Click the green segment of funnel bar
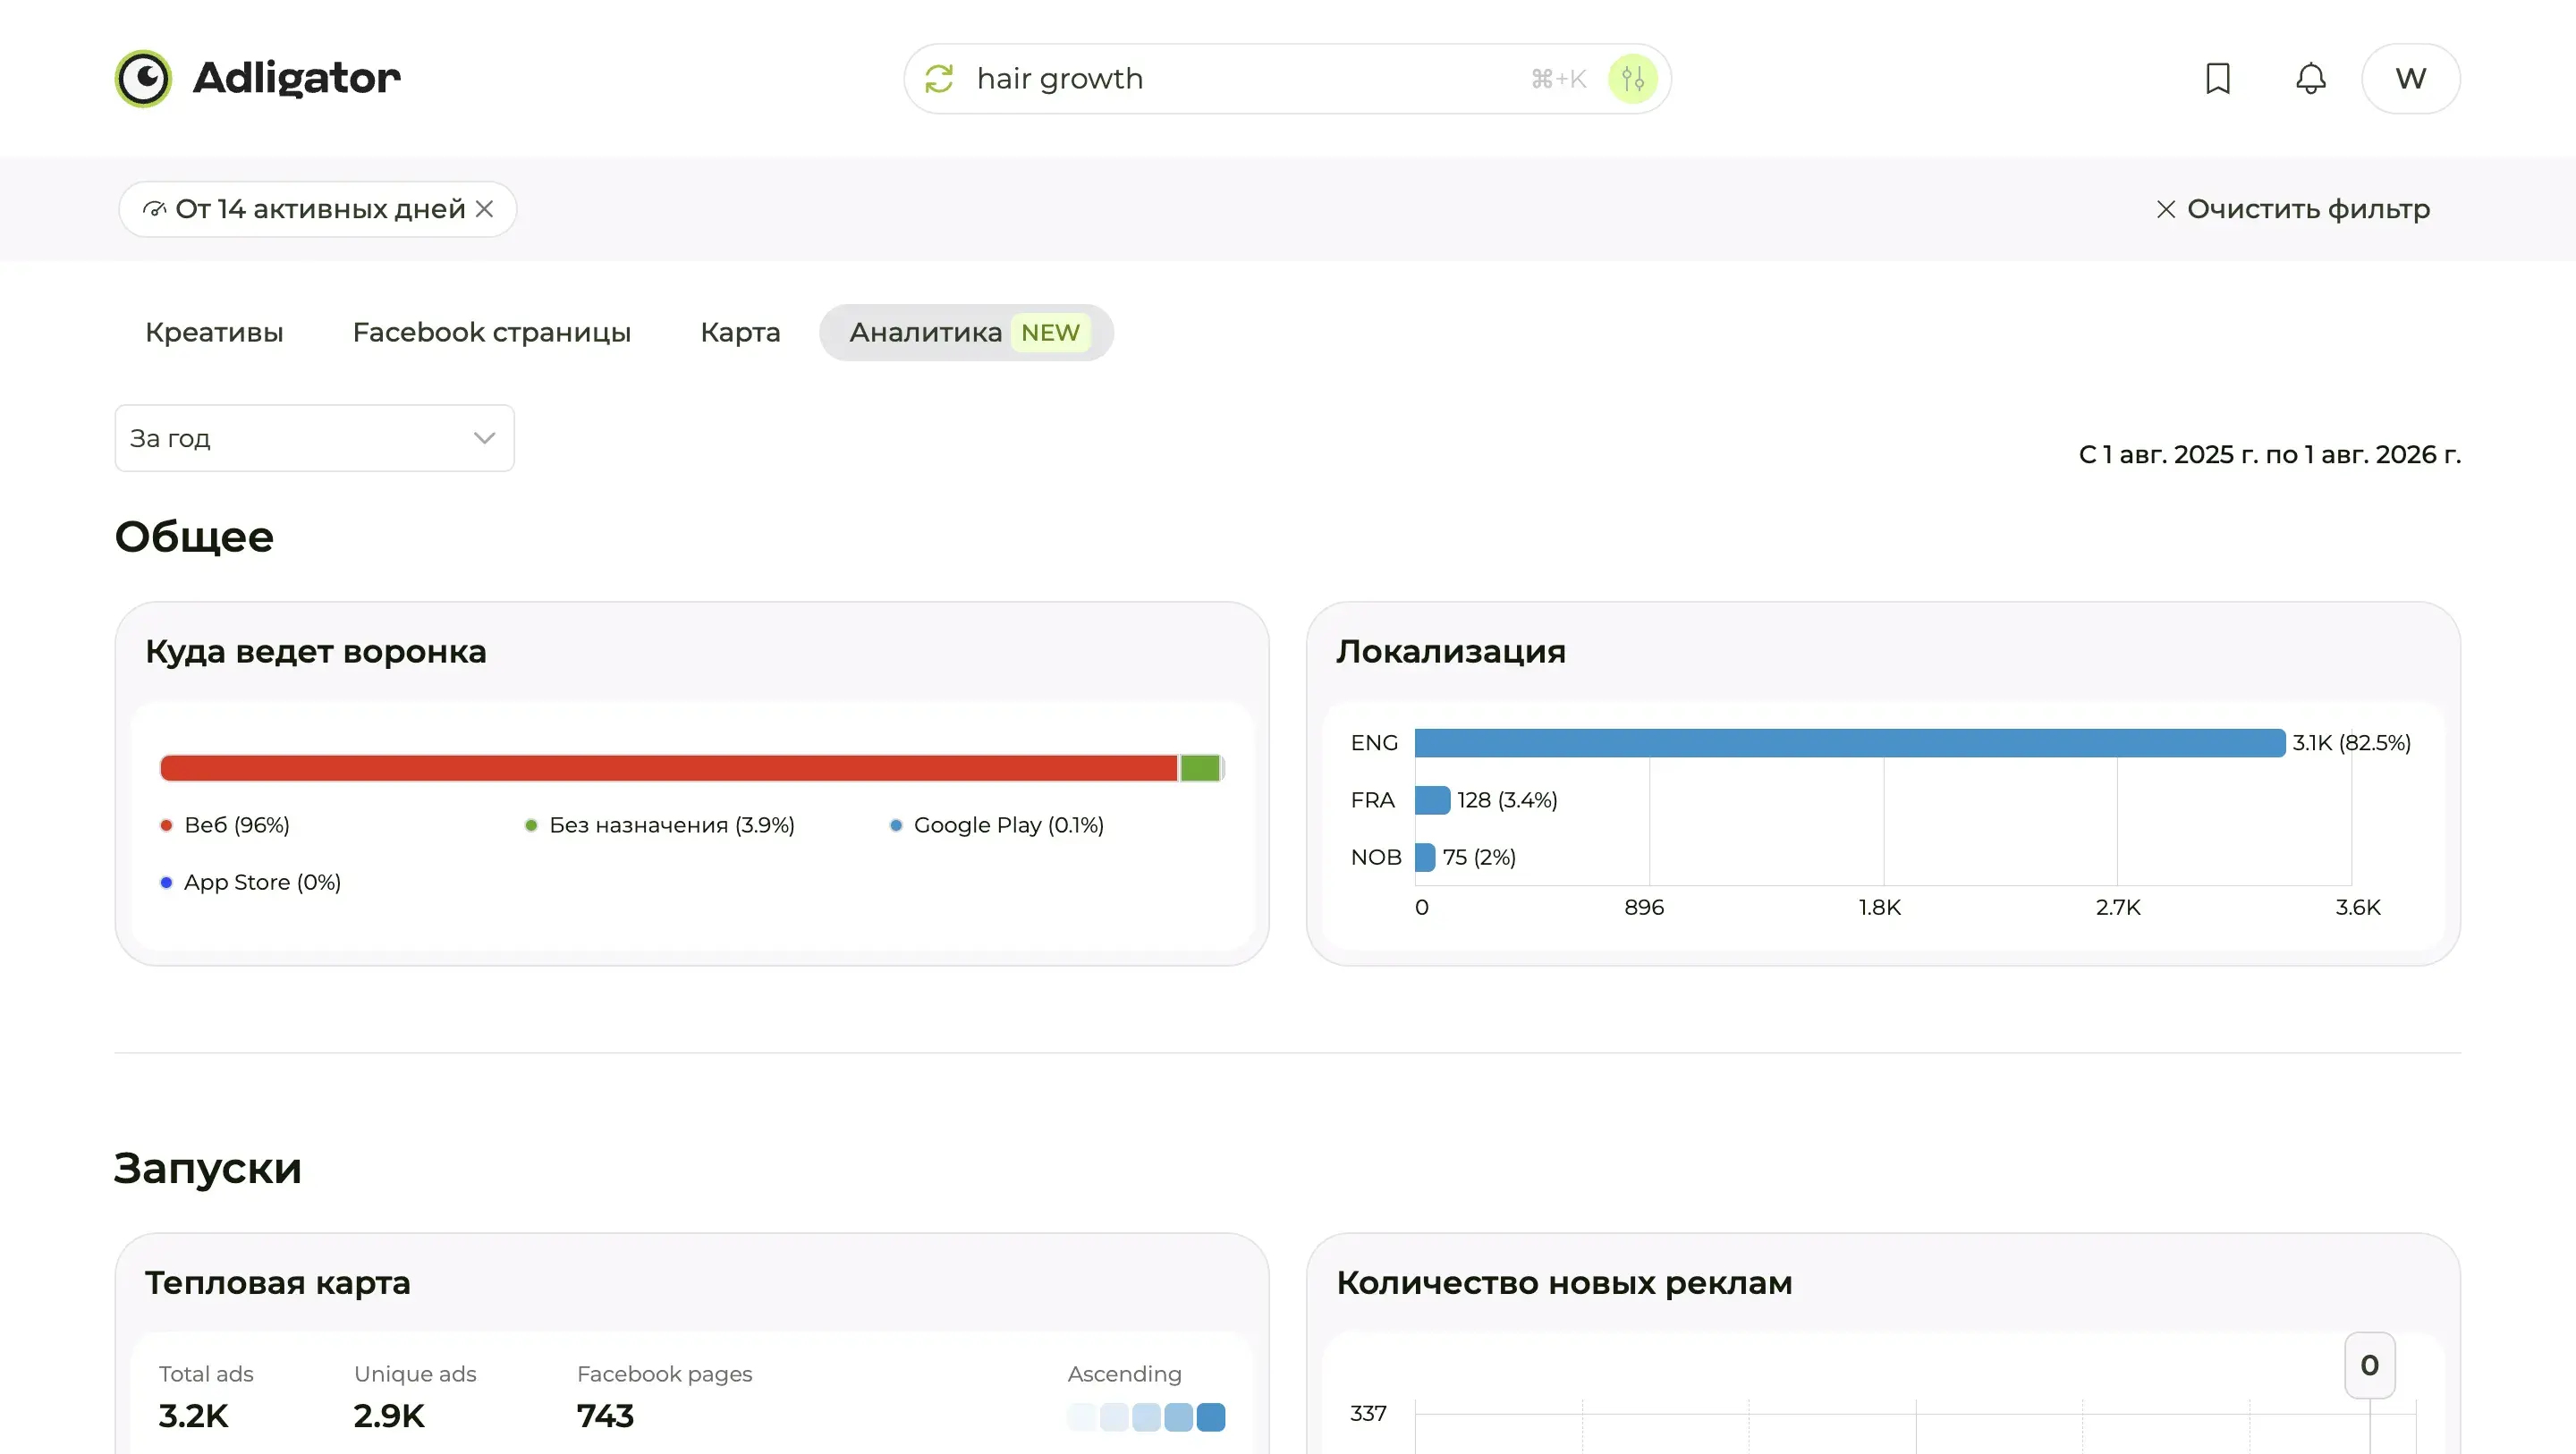This screenshot has width=2576, height=1454. pos(1200,768)
